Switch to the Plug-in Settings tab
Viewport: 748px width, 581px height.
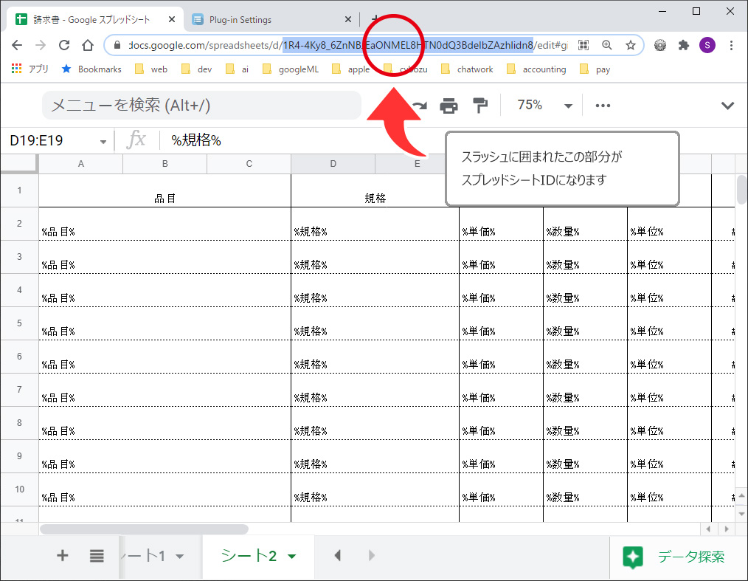pyautogui.click(x=240, y=20)
